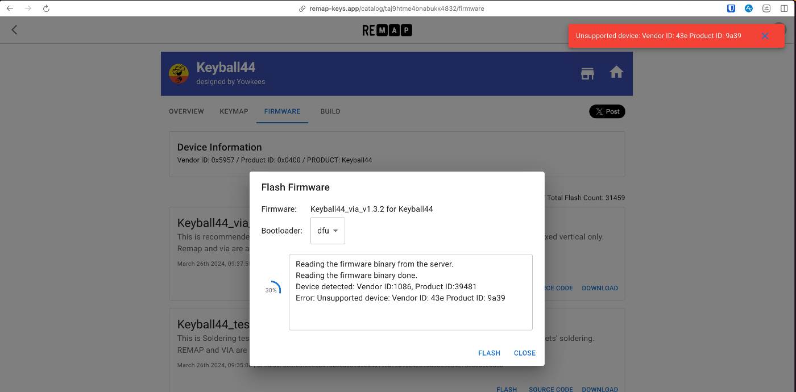Go back with the browser back arrow
Viewport: 796px width, 392px height.
(10, 9)
